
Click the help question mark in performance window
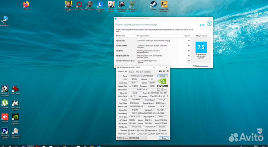209,23
